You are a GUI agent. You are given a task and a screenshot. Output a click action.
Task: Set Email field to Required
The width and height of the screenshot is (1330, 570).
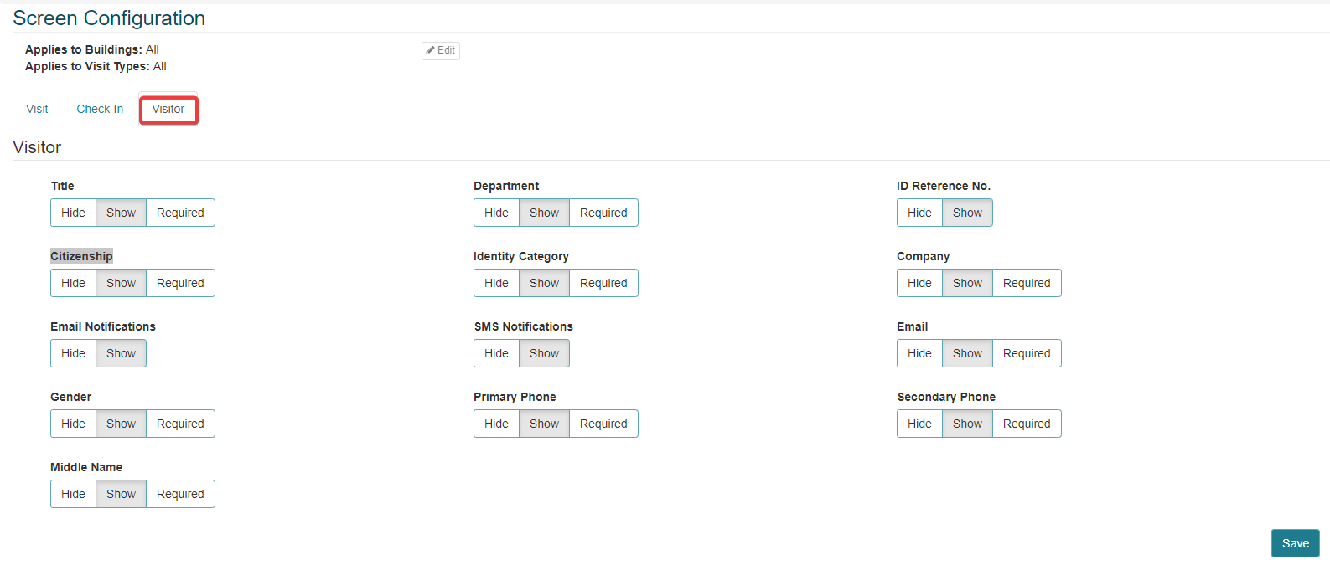click(x=1027, y=353)
